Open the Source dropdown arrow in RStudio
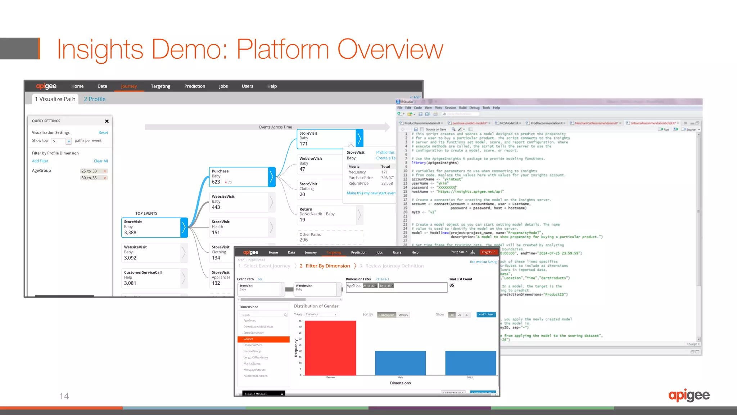This screenshot has height=415, width=737. (699, 130)
